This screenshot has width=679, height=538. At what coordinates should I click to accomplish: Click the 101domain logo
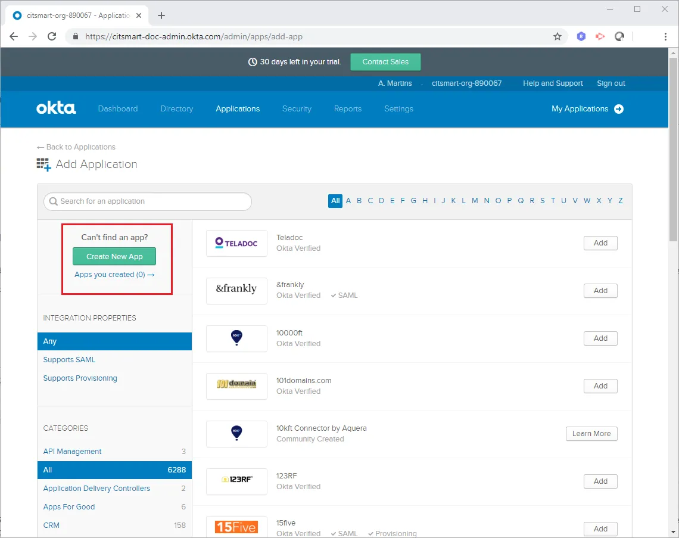pyautogui.click(x=236, y=386)
